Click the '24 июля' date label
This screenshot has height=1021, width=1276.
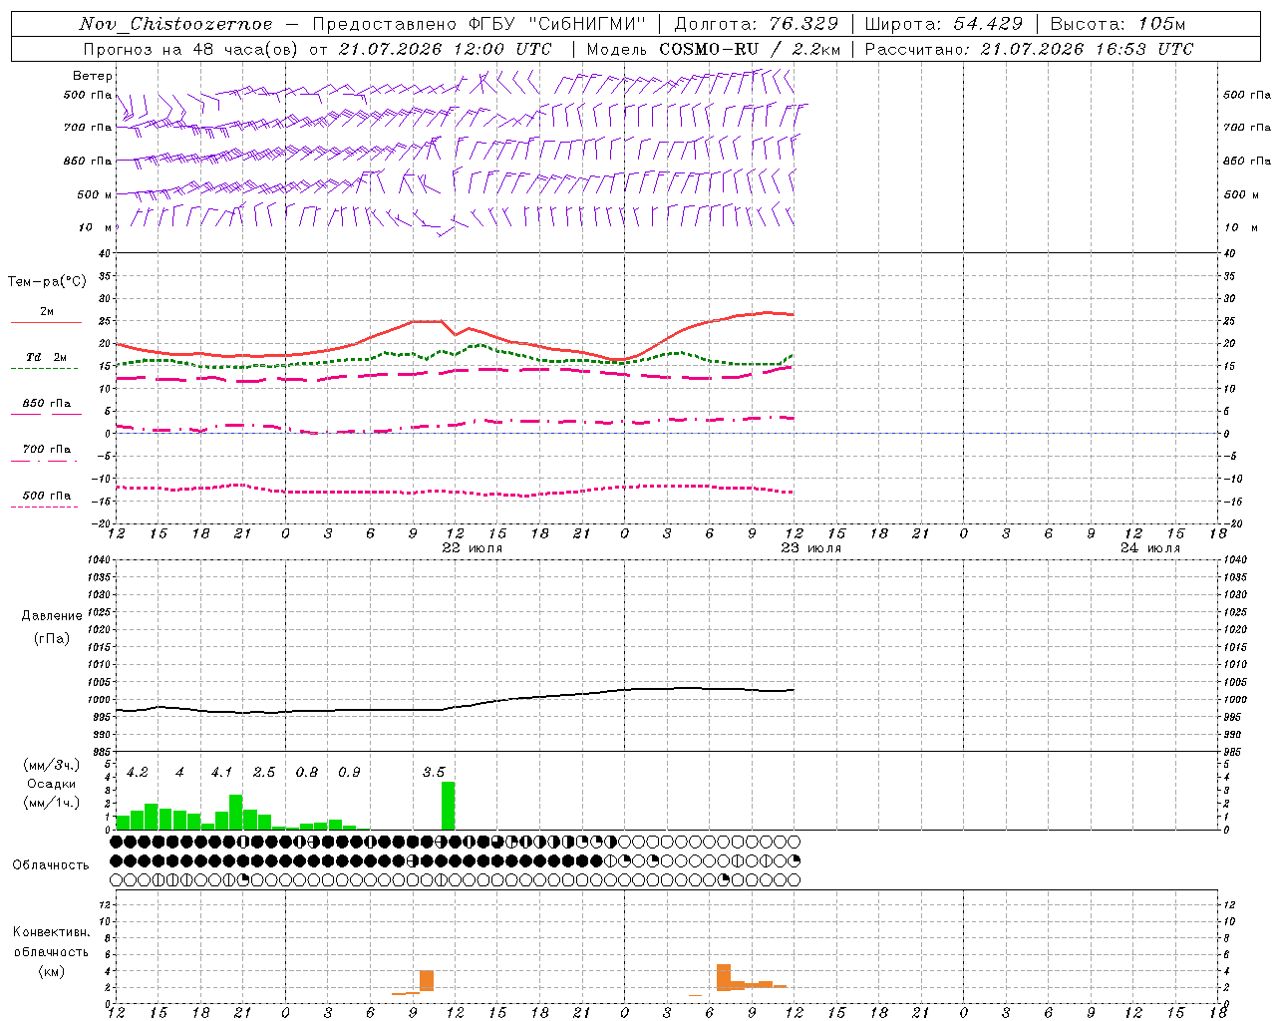click(x=1150, y=548)
